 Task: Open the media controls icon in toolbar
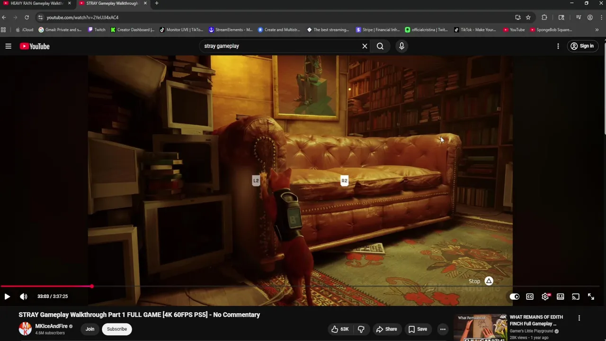tap(579, 18)
